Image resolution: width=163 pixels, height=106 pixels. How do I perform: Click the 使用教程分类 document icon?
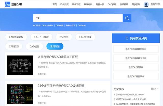coord(127,38)
